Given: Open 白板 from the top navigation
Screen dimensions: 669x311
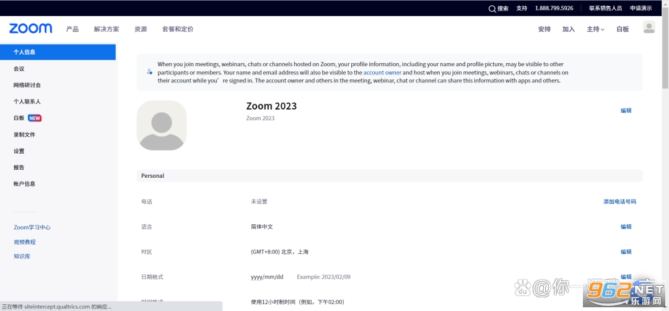Looking at the screenshot, I should click(623, 30).
